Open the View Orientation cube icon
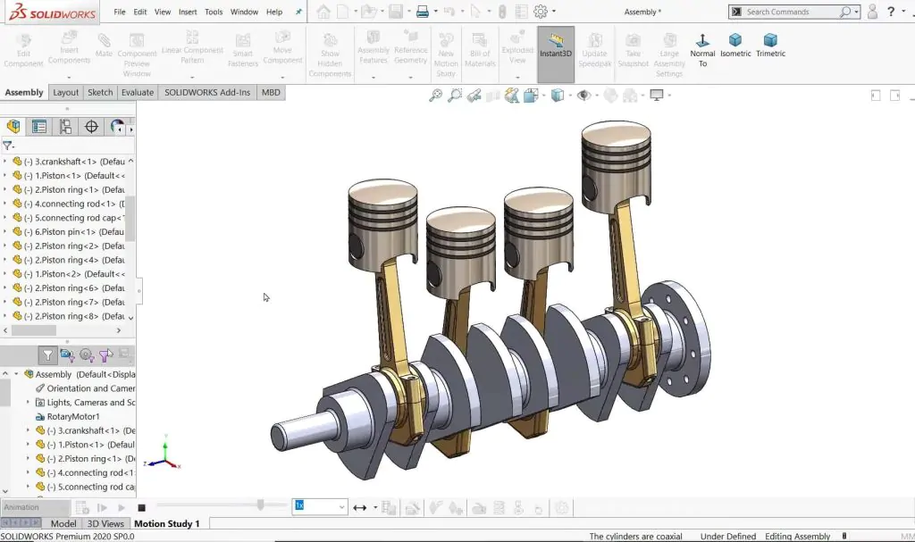The image size is (915, 542). [531, 96]
